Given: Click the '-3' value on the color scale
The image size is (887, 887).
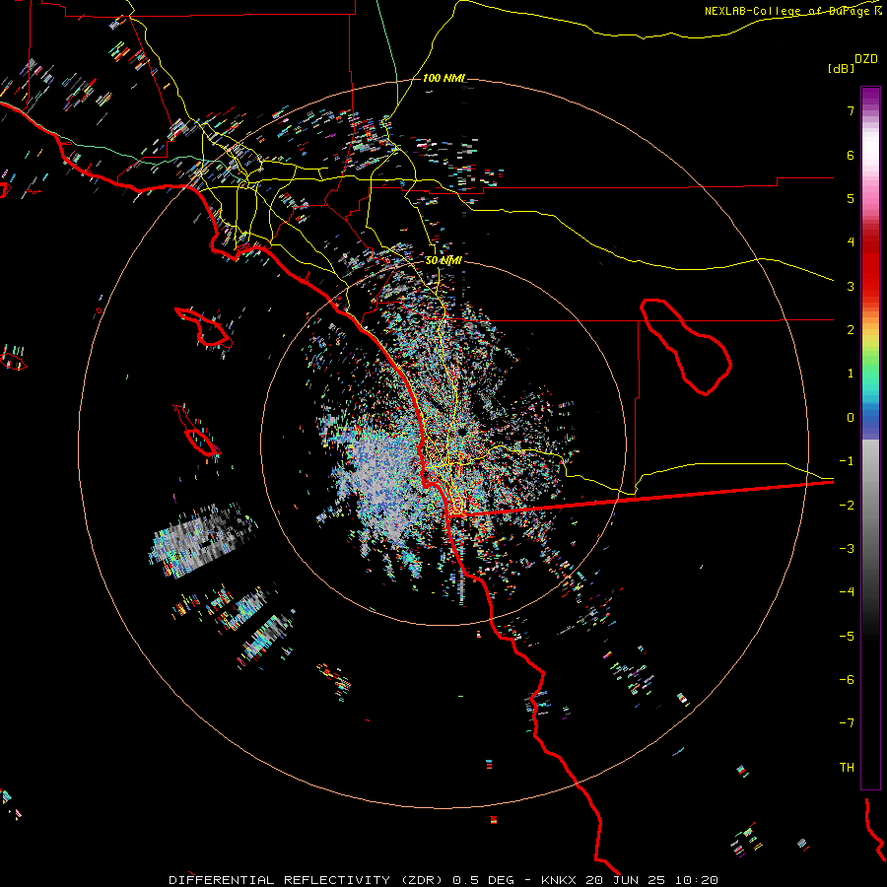Looking at the screenshot, I should (x=847, y=548).
